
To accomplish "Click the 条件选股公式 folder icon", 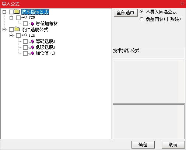I will pos(17,29).
